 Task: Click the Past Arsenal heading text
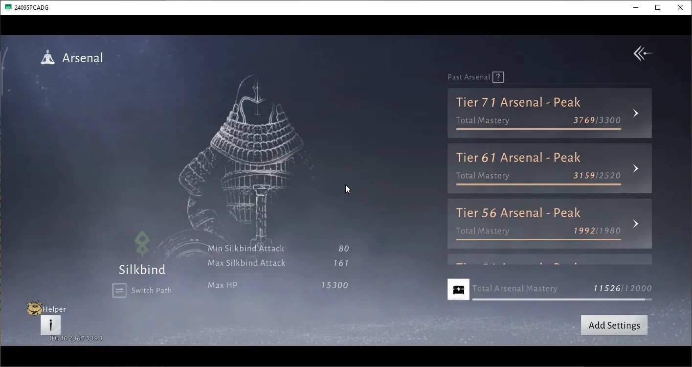point(469,77)
